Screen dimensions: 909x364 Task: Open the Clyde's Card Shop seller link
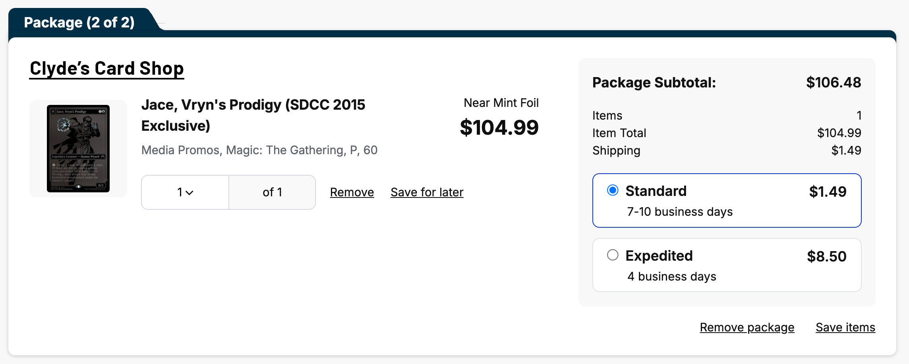click(x=106, y=68)
